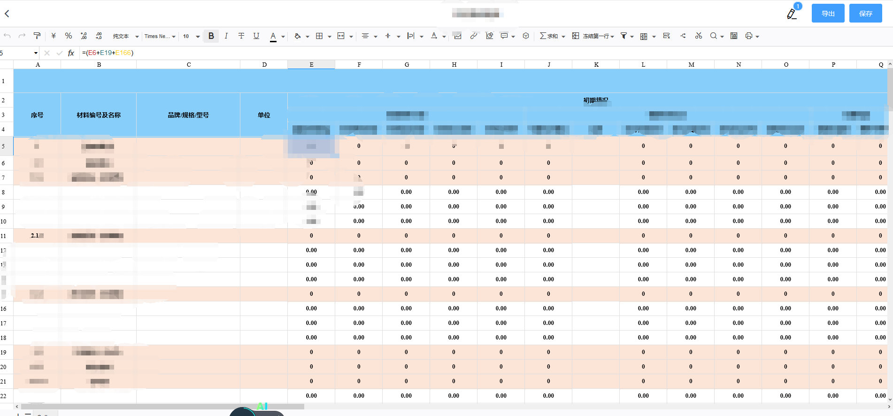
Task: Apply cell fill color bucket
Action: point(298,36)
